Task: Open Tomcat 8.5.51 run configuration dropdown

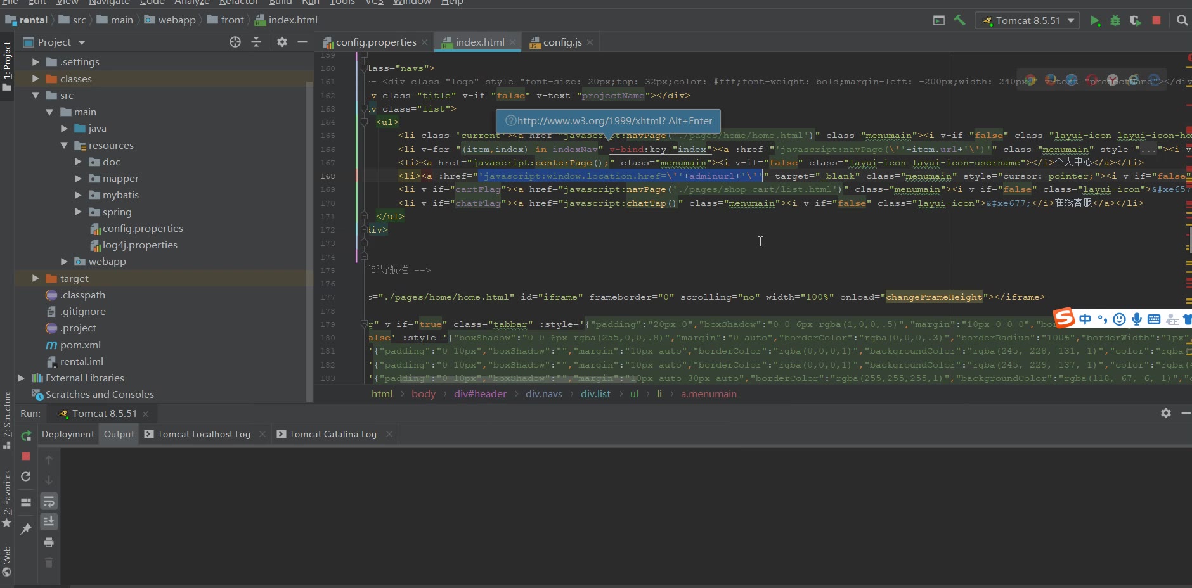Action: click(x=1027, y=20)
